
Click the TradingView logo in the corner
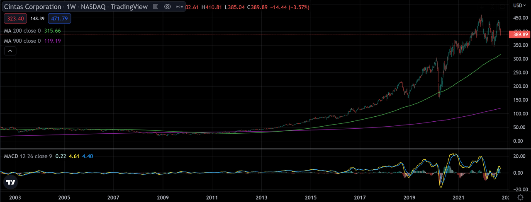click(11, 183)
